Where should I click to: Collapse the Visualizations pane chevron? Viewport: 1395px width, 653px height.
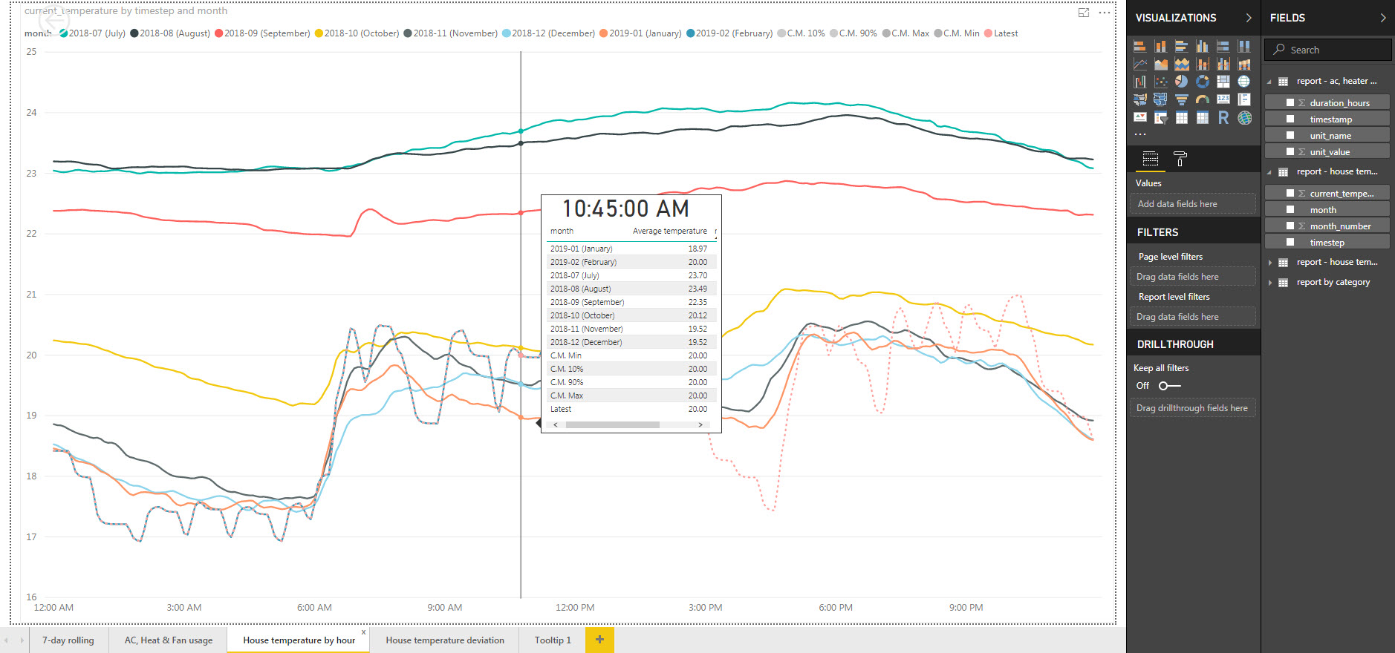pyautogui.click(x=1248, y=18)
